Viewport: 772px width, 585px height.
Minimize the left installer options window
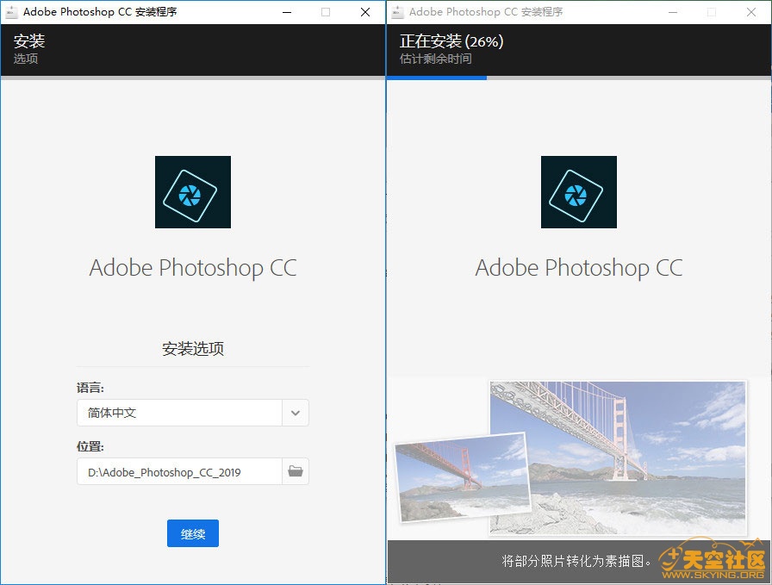pyautogui.click(x=286, y=12)
